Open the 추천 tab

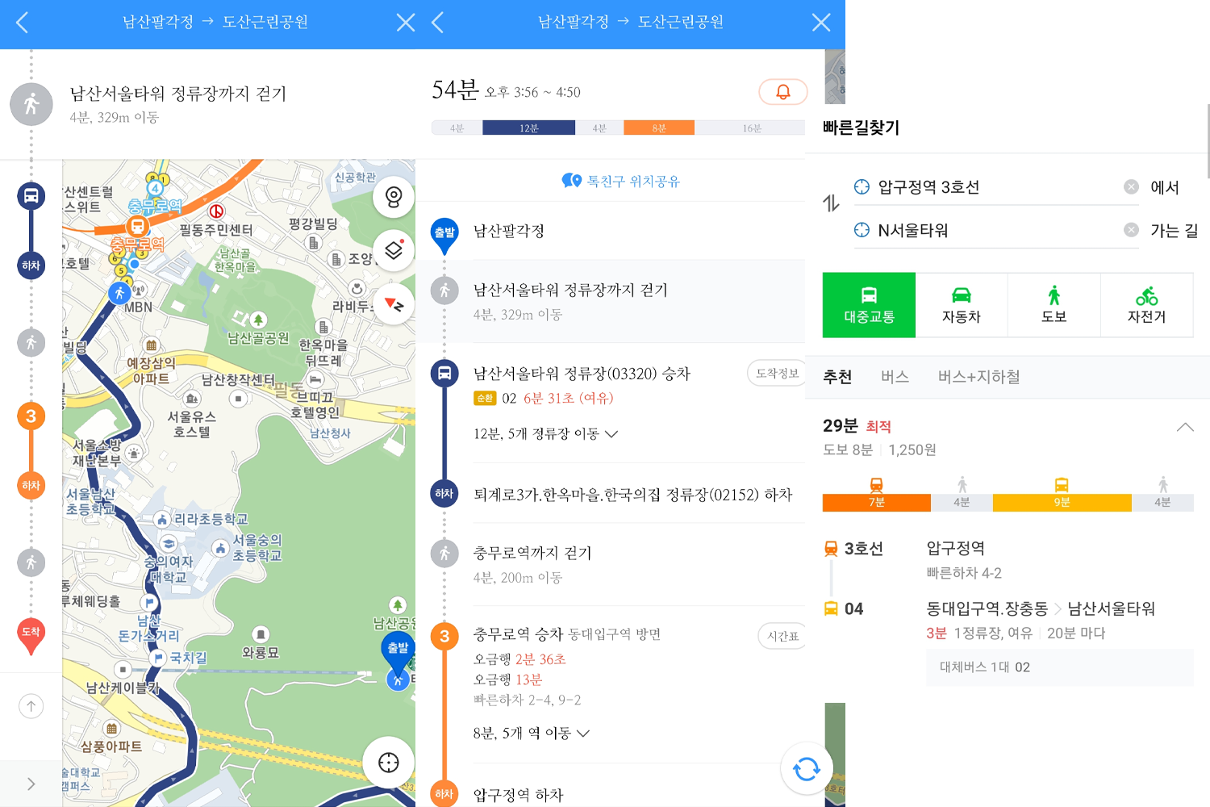[838, 377]
